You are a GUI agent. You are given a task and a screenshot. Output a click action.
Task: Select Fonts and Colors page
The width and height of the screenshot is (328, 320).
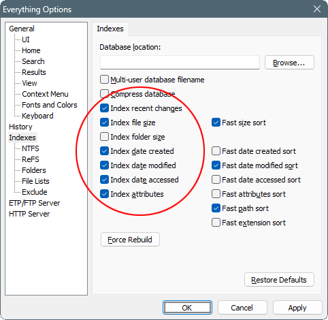point(50,105)
